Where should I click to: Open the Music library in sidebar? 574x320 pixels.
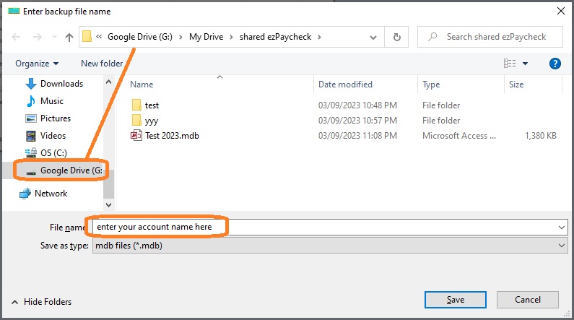tap(51, 101)
